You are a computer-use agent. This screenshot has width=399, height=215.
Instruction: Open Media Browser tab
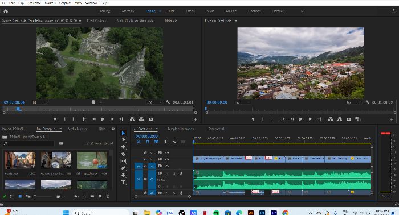[x=78, y=129]
